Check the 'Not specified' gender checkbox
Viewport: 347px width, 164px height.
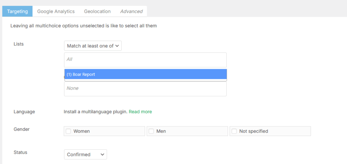[x=234, y=131]
